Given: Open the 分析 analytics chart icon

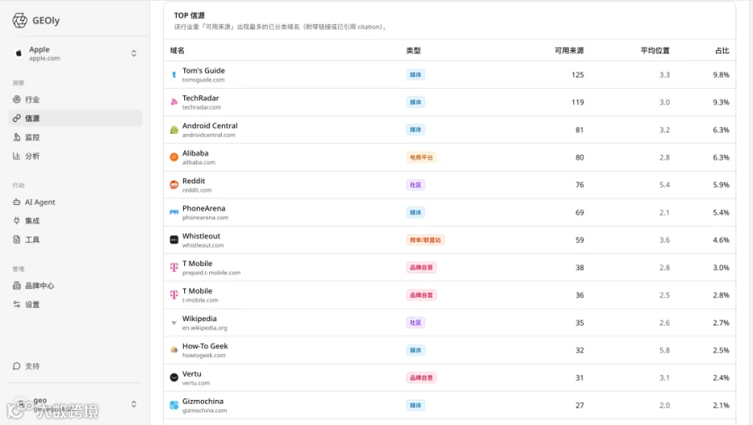Looking at the screenshot, I should click(x=17, y=156).
